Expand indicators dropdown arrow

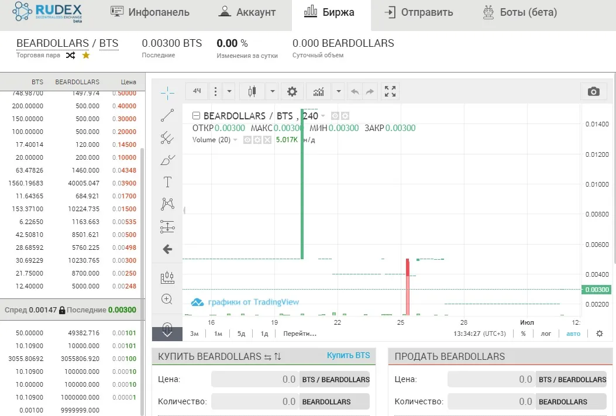click(338, 91)
